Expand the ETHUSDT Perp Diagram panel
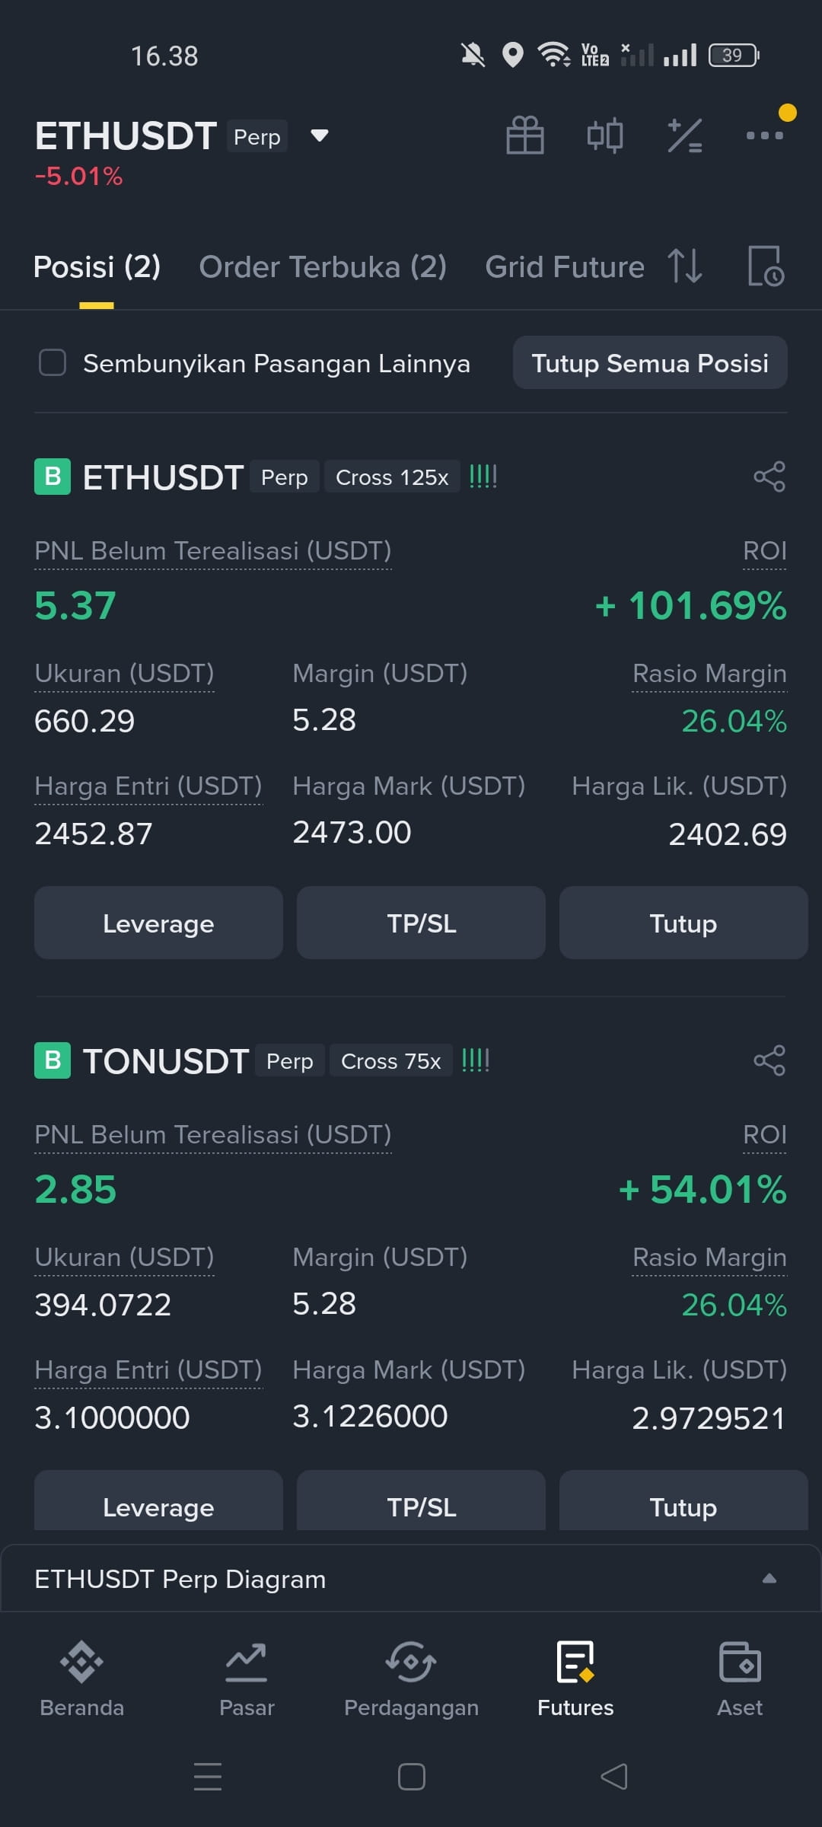822x1827 pixels. click(x=411, y=1579)
